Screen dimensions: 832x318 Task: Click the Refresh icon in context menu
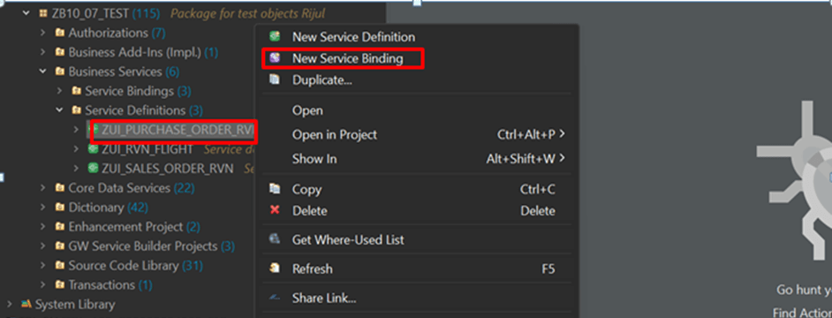click(275, 269)
